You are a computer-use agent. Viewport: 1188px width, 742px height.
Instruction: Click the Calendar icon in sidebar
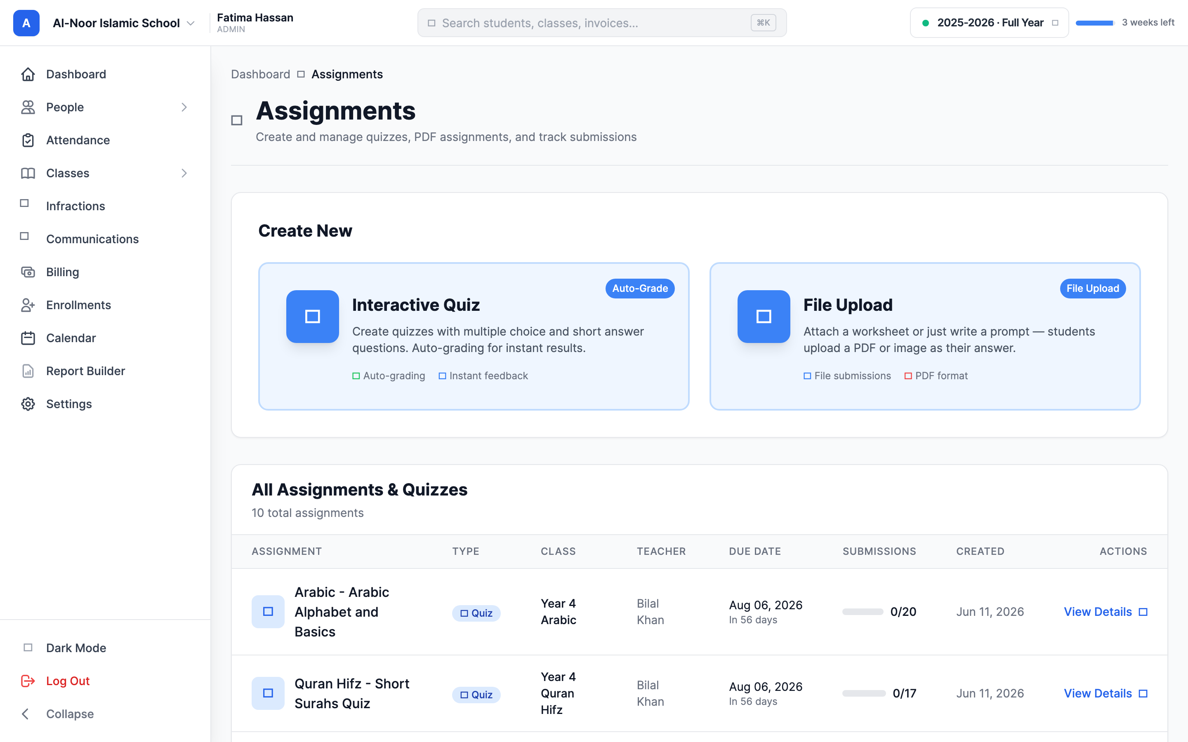(x=28, y=338)
